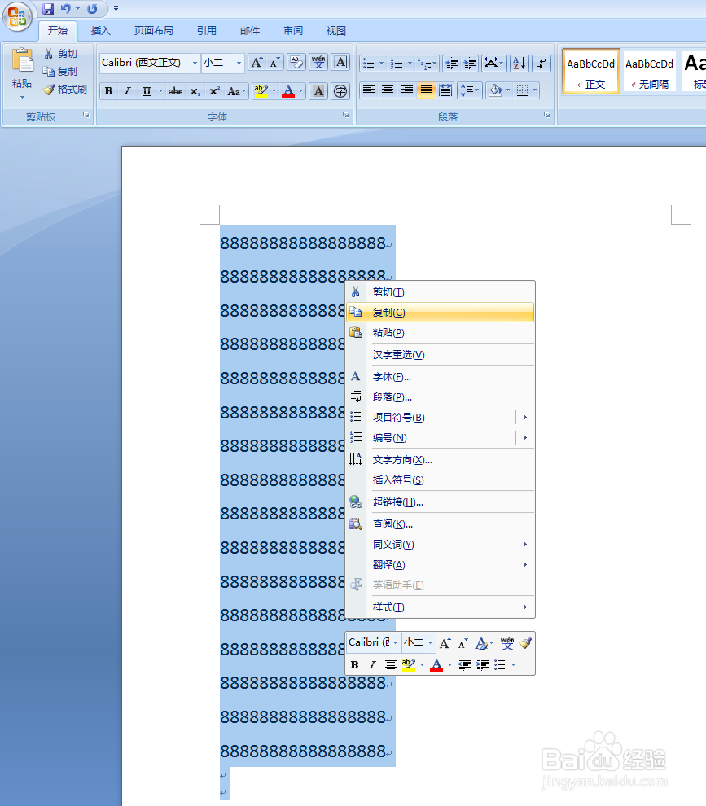Clear formatting with eraser icon
This screenshot has width=706, height=806.
click(x=296, y=63)
